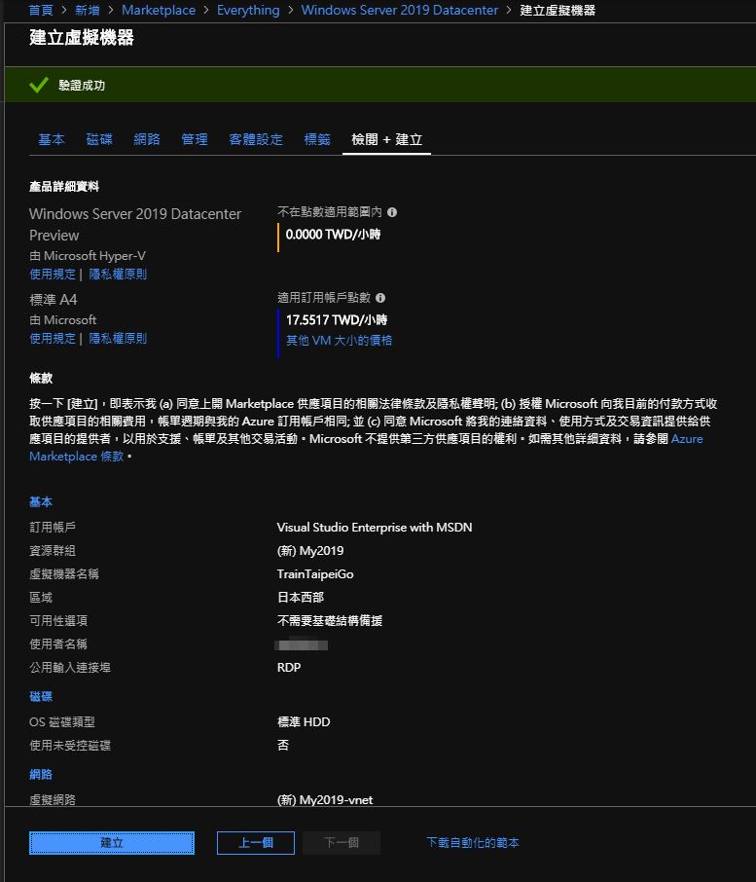The width and height of the screenshot is (756, 882).
Task: Switch to the 網路 tab
Action: [x=147, y=139]
